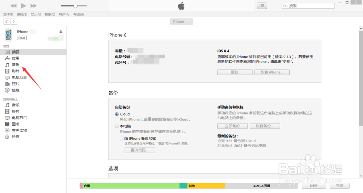Select 摘要 in the settings sidebar
363x193 pixels.
[33, 52]
